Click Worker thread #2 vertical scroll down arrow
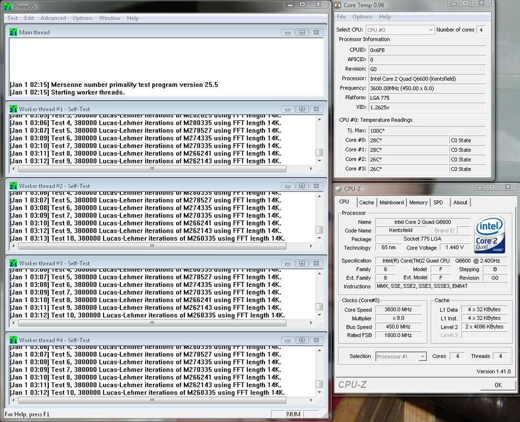 [319, 238]
